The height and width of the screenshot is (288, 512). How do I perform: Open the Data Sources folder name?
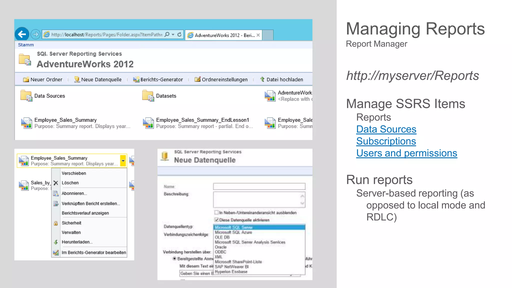click(x=50, y=96)
